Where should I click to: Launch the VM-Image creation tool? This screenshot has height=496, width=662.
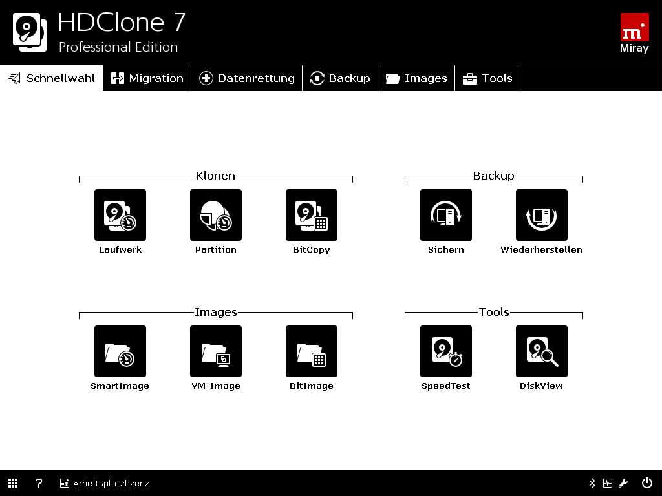coord(215,351)
